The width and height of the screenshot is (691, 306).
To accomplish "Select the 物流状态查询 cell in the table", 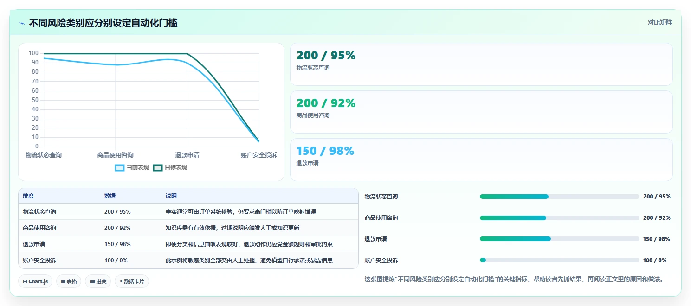I will click(x=39, y=212).
